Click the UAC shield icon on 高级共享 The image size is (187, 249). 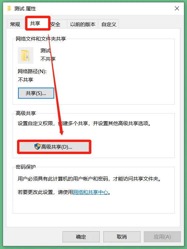pyautogui.click(x=37, y=147)
